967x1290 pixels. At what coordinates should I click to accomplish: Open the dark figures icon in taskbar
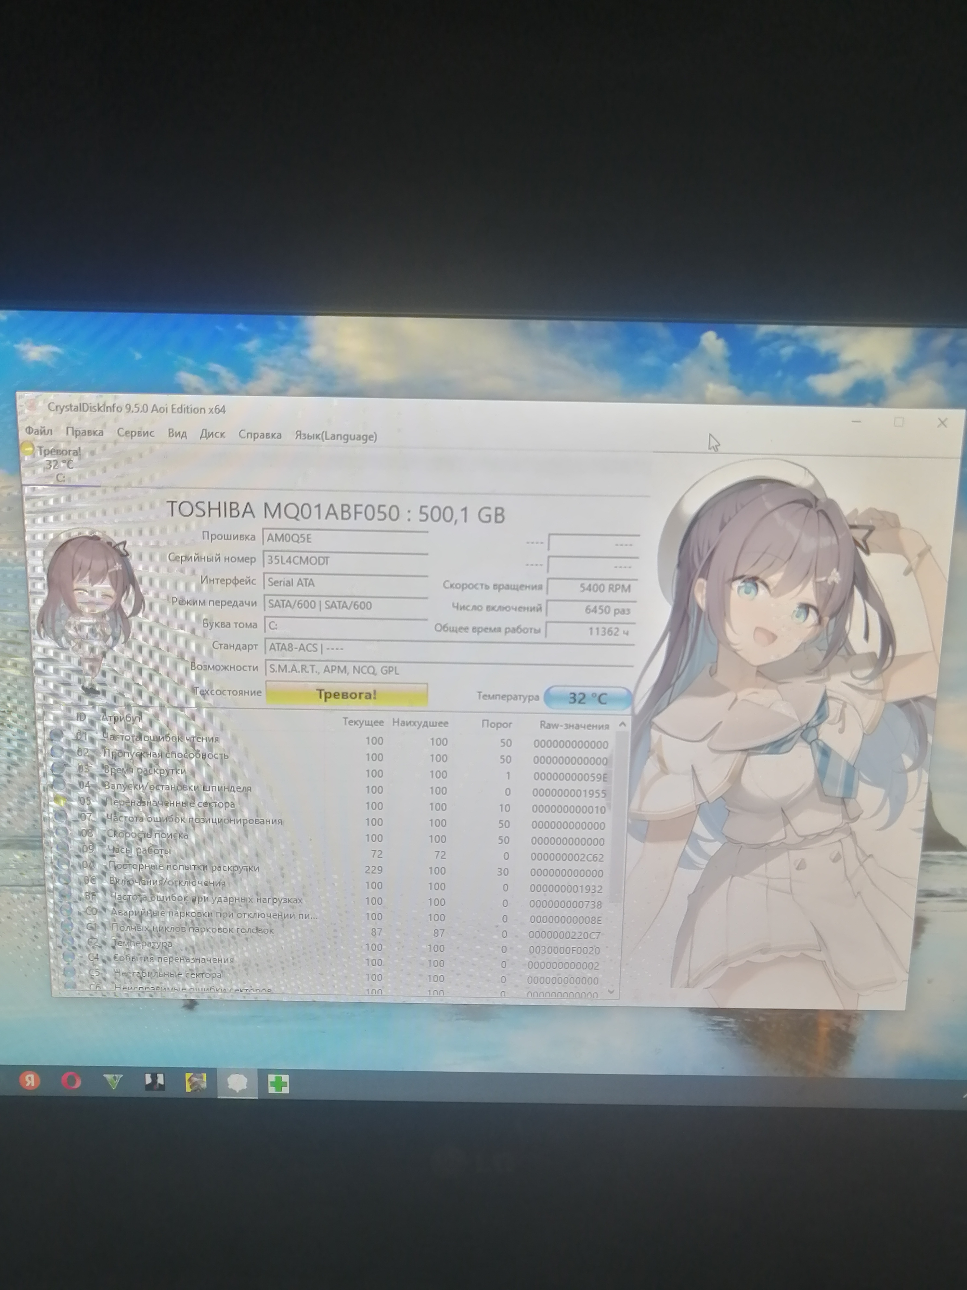coord(154,1082)
